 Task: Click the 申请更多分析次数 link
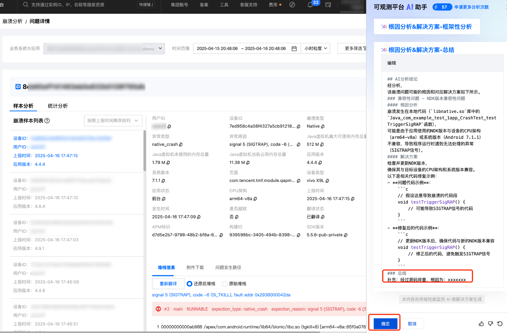(x=471, y=7)
